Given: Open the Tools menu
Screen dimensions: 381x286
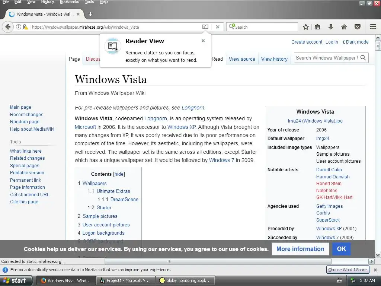Looking at the screenshot, I should [x=89, y=2].
